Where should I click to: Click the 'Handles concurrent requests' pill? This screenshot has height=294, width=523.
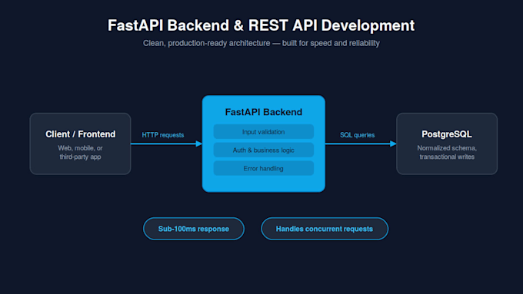pos(325,229)
